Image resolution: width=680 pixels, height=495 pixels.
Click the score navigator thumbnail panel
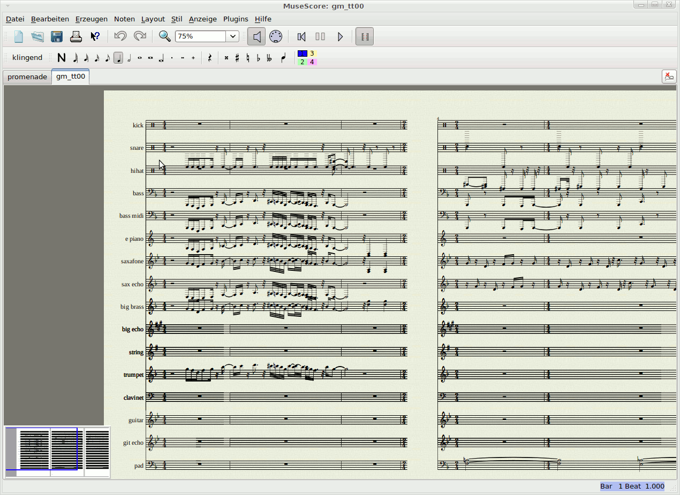click(x=57, y=451)
